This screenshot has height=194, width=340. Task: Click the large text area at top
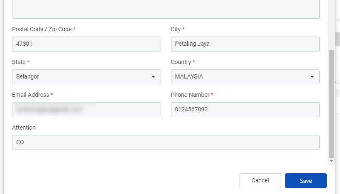click(166, 9)
